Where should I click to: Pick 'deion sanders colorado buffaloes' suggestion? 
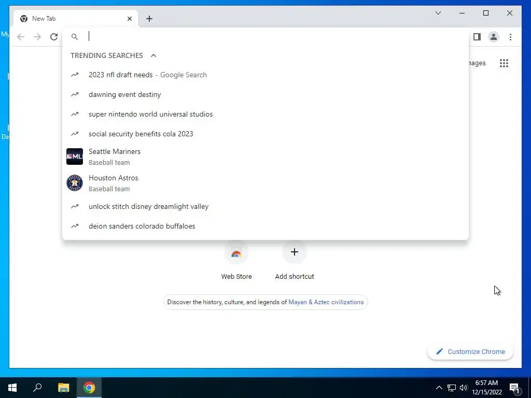click(265, 226)
